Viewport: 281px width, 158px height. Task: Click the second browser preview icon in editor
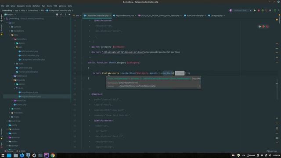(263, 26)
